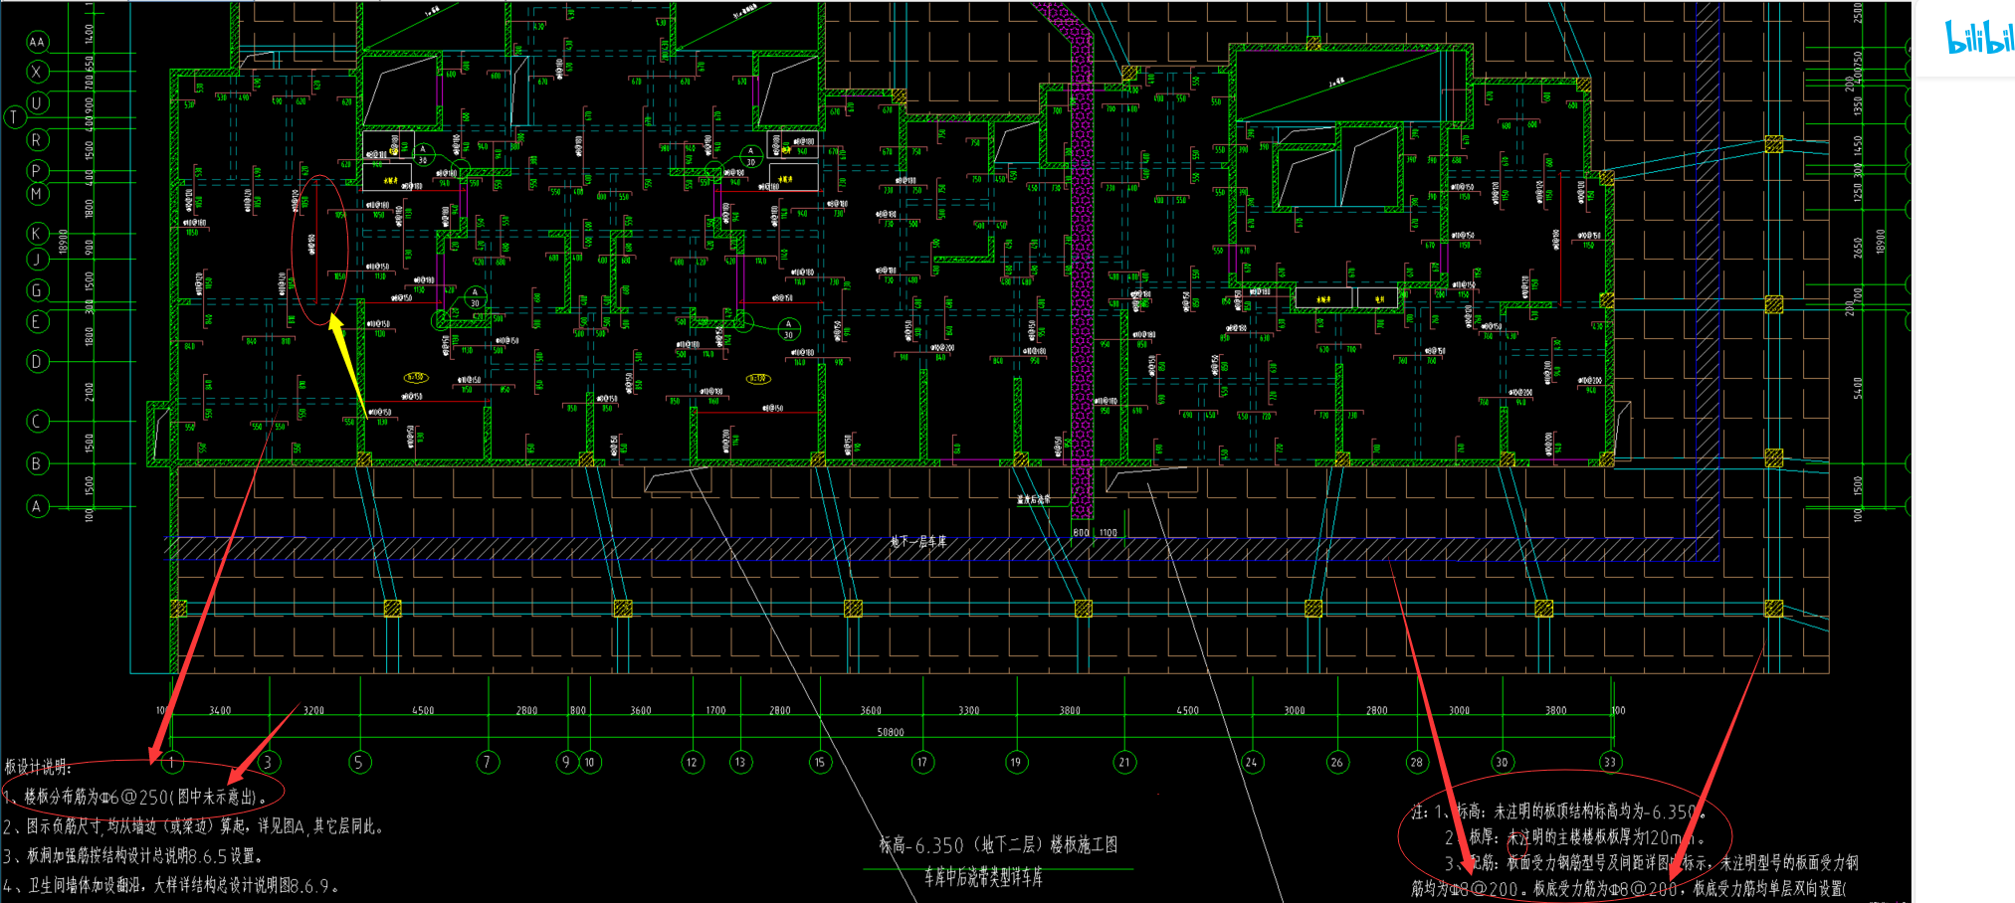The height and width of the screenshot is (903, 2015).
Task: Pick the J axis bubble on left
Action: pos(37,260)
